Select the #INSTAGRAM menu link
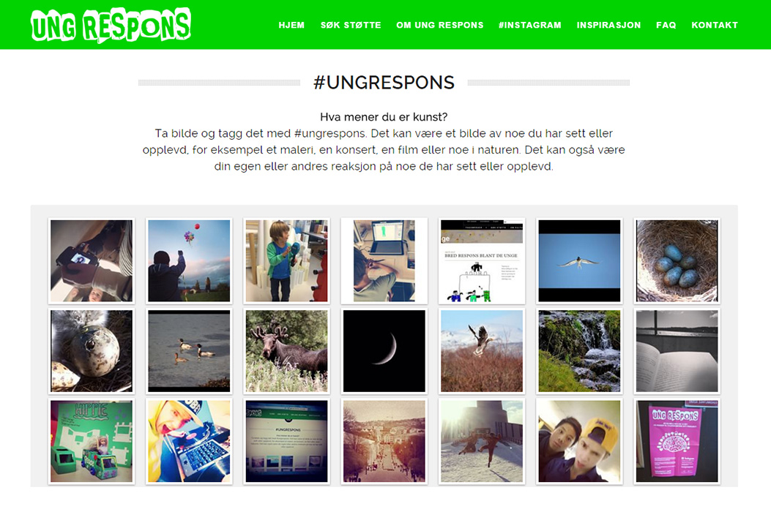The width and height of the screenshot is (771, 512). pyautogui.click(x=530, y=25)
